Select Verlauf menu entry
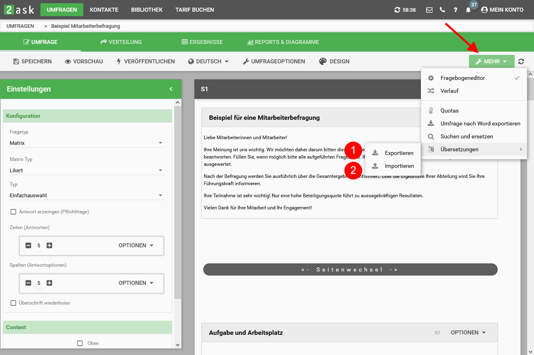 pyautogui.click(x=474, y=91)
